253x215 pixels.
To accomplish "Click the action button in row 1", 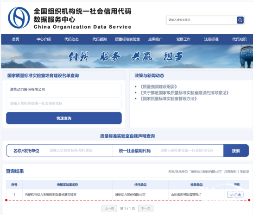I will 235,195.
